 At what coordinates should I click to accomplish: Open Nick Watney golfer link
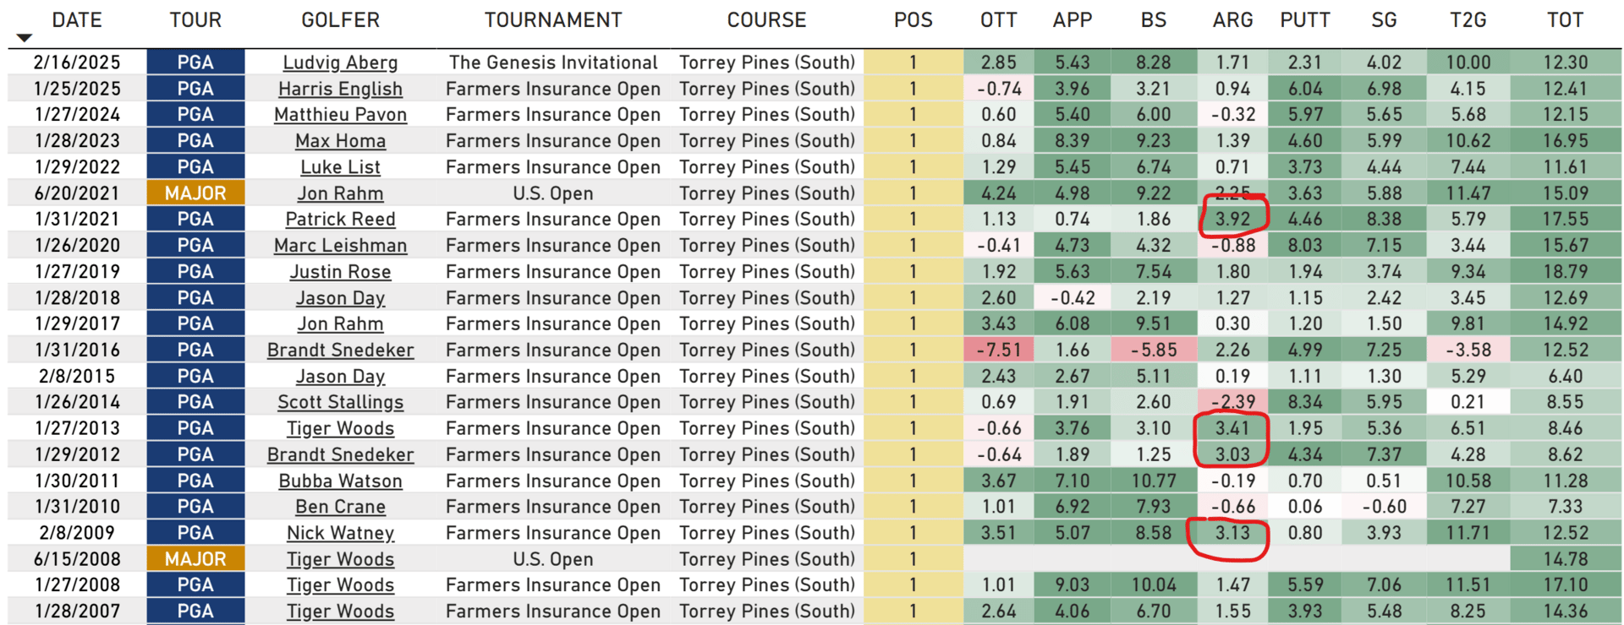tap(340, 533)
